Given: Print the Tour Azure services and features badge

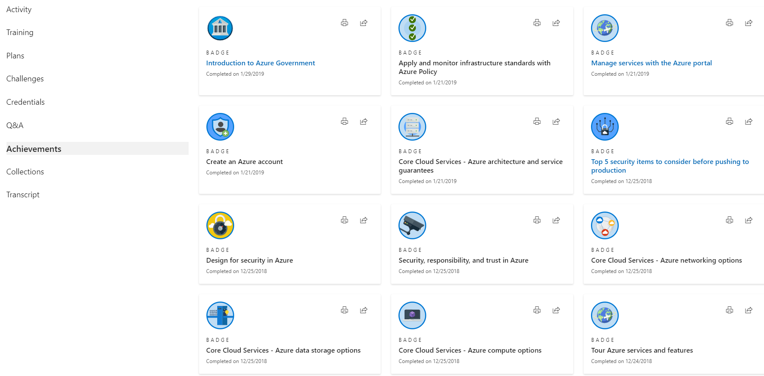Looking at the screenshot, I should click(x=729, y=310).
